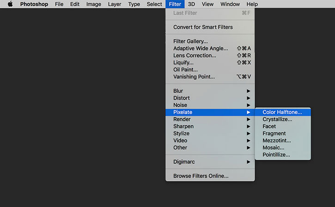Open the File menu
This screenshot has height=207, width=335.
coord(59,4)
